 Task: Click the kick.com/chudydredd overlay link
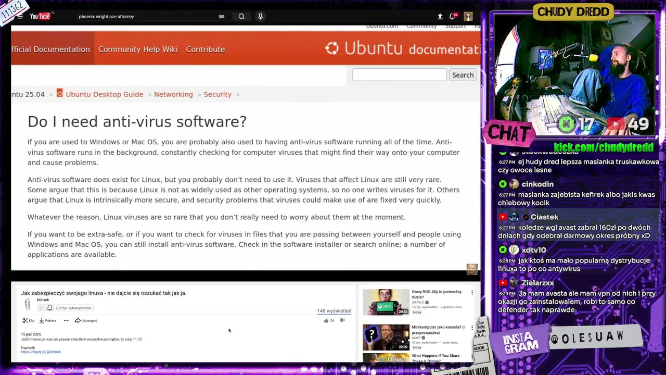604,147
